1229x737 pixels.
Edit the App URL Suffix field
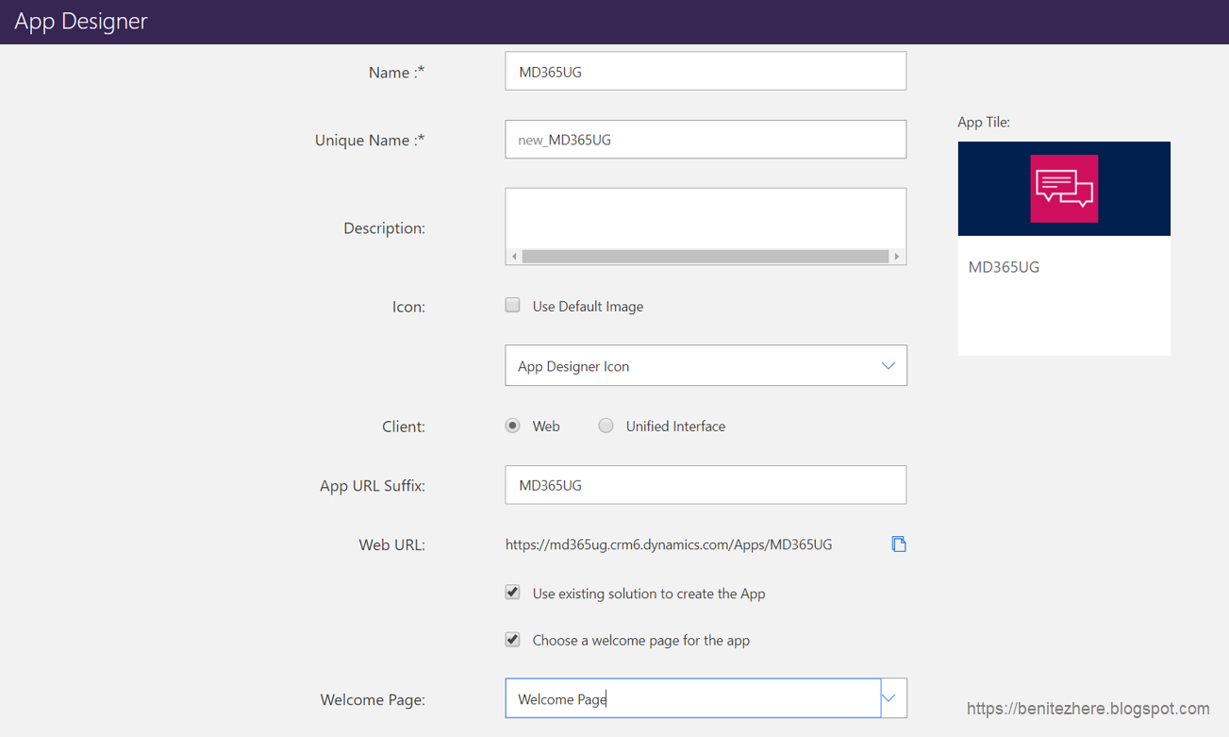click(706, 484)
